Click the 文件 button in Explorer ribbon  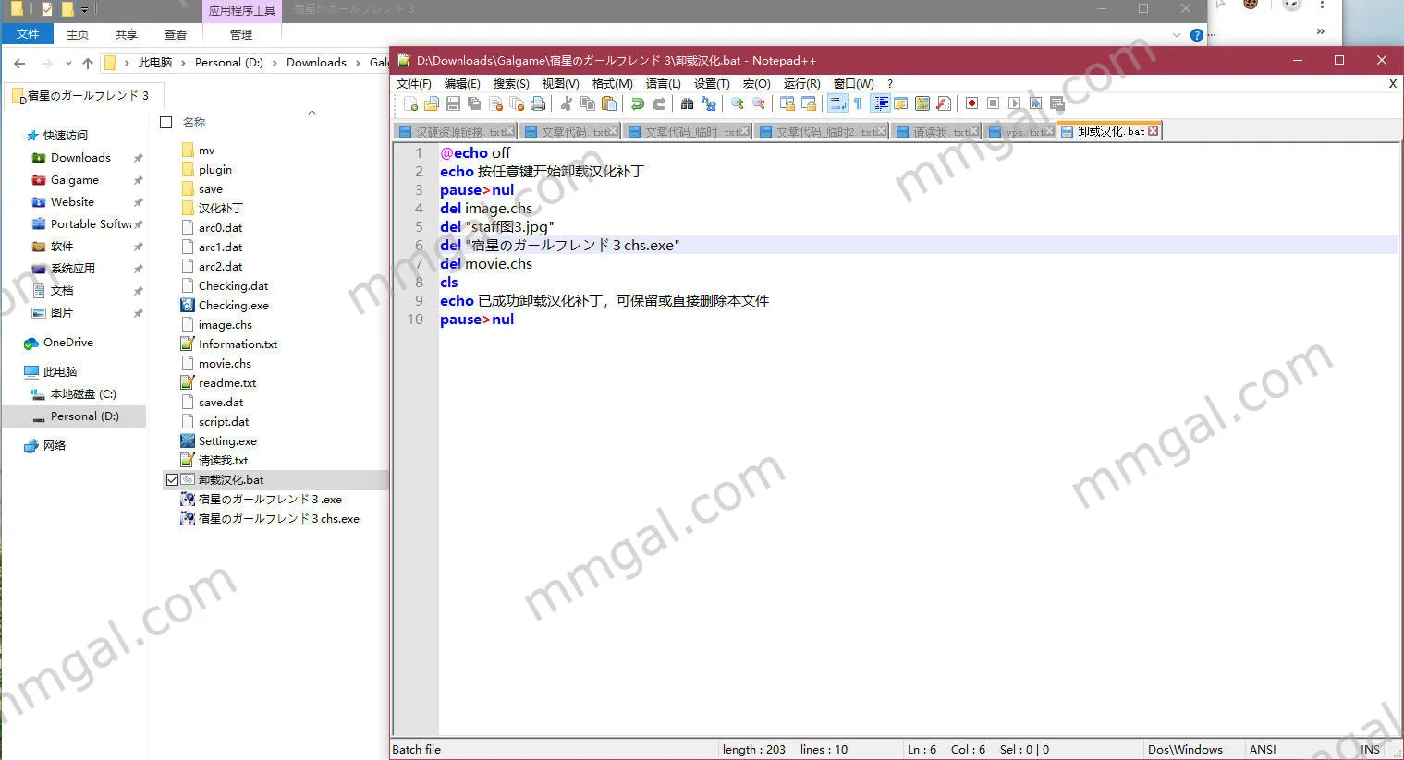coord(28,34)
